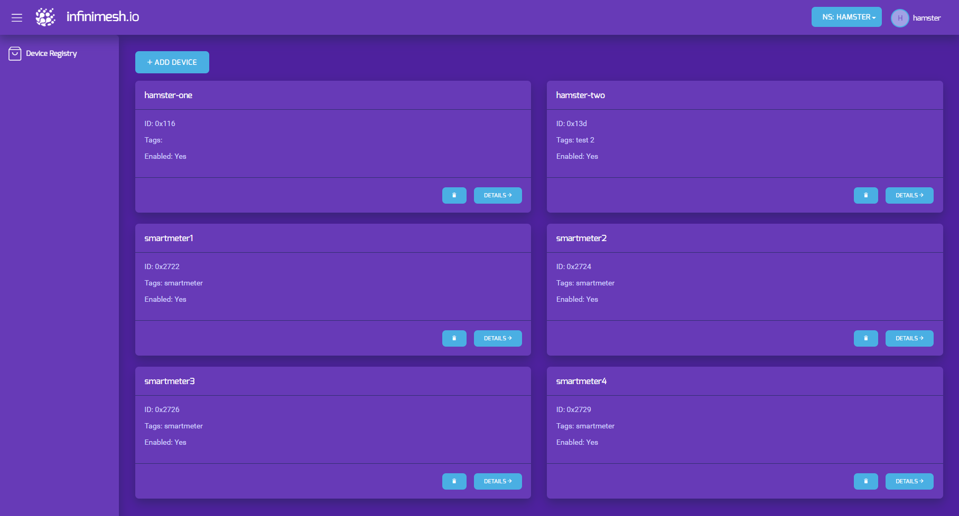Select the smartmeter4 card title
Screen dimensions: 959x516
581,381
